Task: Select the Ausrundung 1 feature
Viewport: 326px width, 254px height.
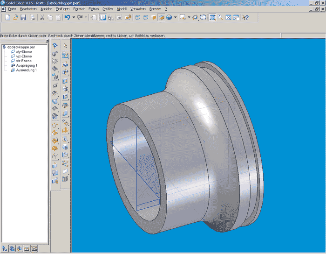Action: [27, 70]
